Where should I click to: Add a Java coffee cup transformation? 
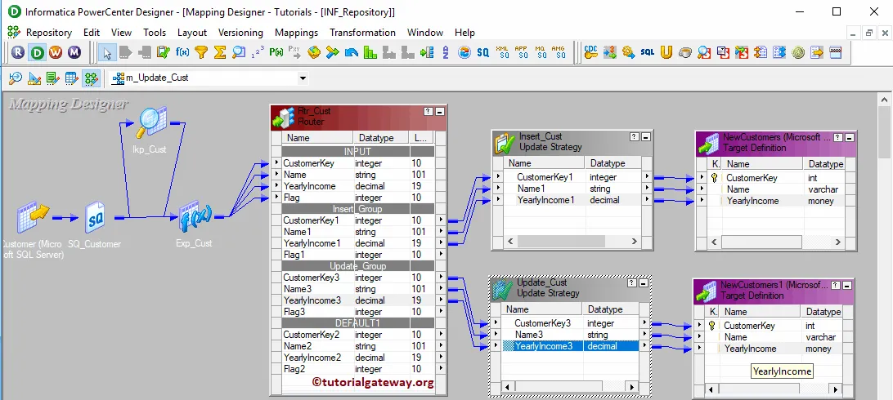pyautogui.click(x=685, y=53)
